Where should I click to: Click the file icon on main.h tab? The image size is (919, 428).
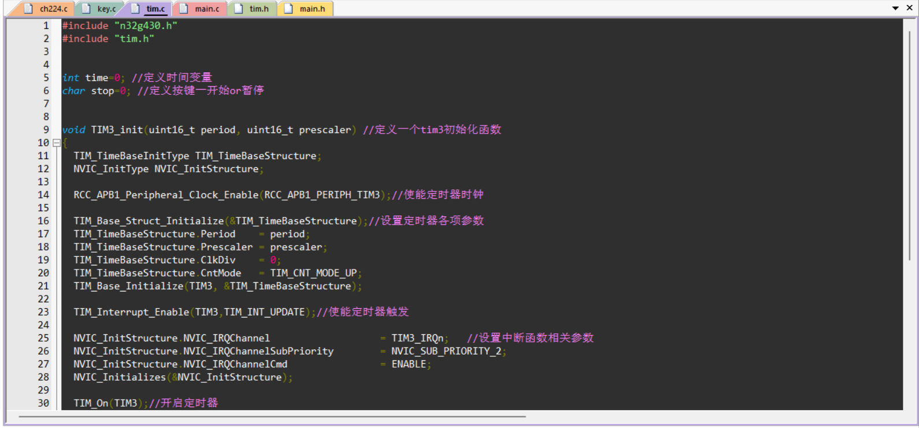288,9
